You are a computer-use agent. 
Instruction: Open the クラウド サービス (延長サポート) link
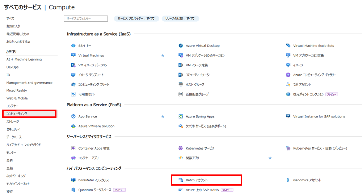206,126
